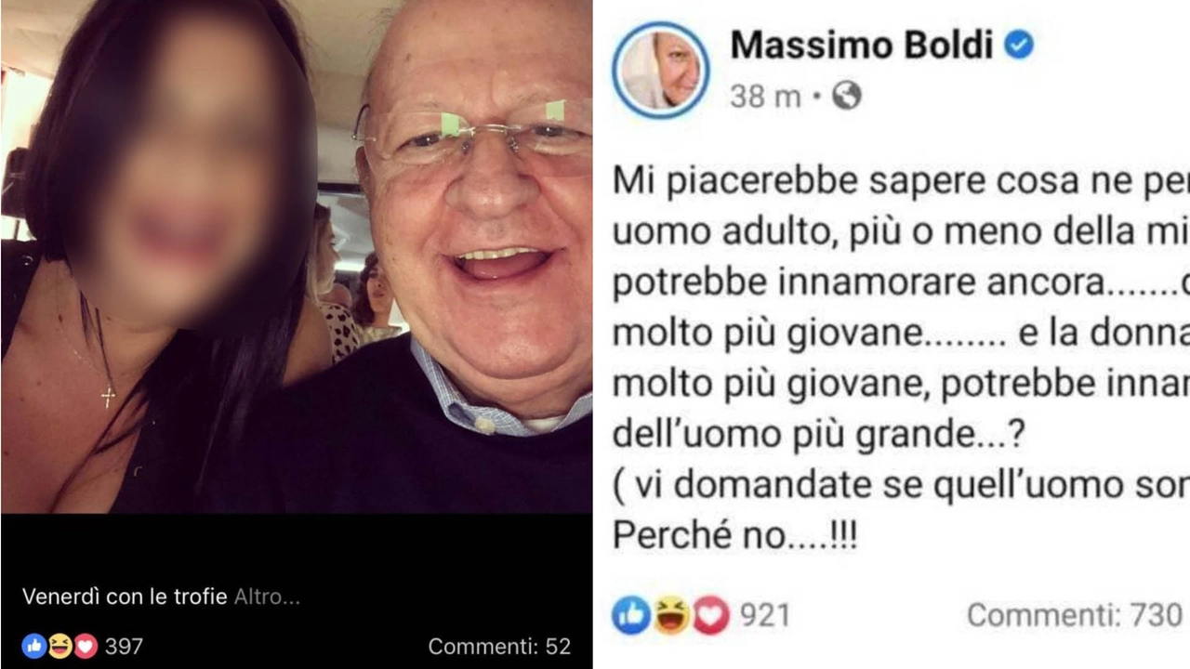View the 921 reactions count on the post
Screen dimensions: 1190x669
tap(765, 615)
